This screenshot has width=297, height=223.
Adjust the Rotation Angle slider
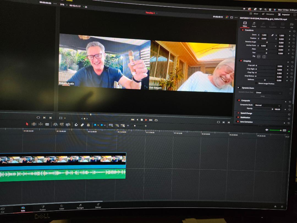tap(267, 42)
